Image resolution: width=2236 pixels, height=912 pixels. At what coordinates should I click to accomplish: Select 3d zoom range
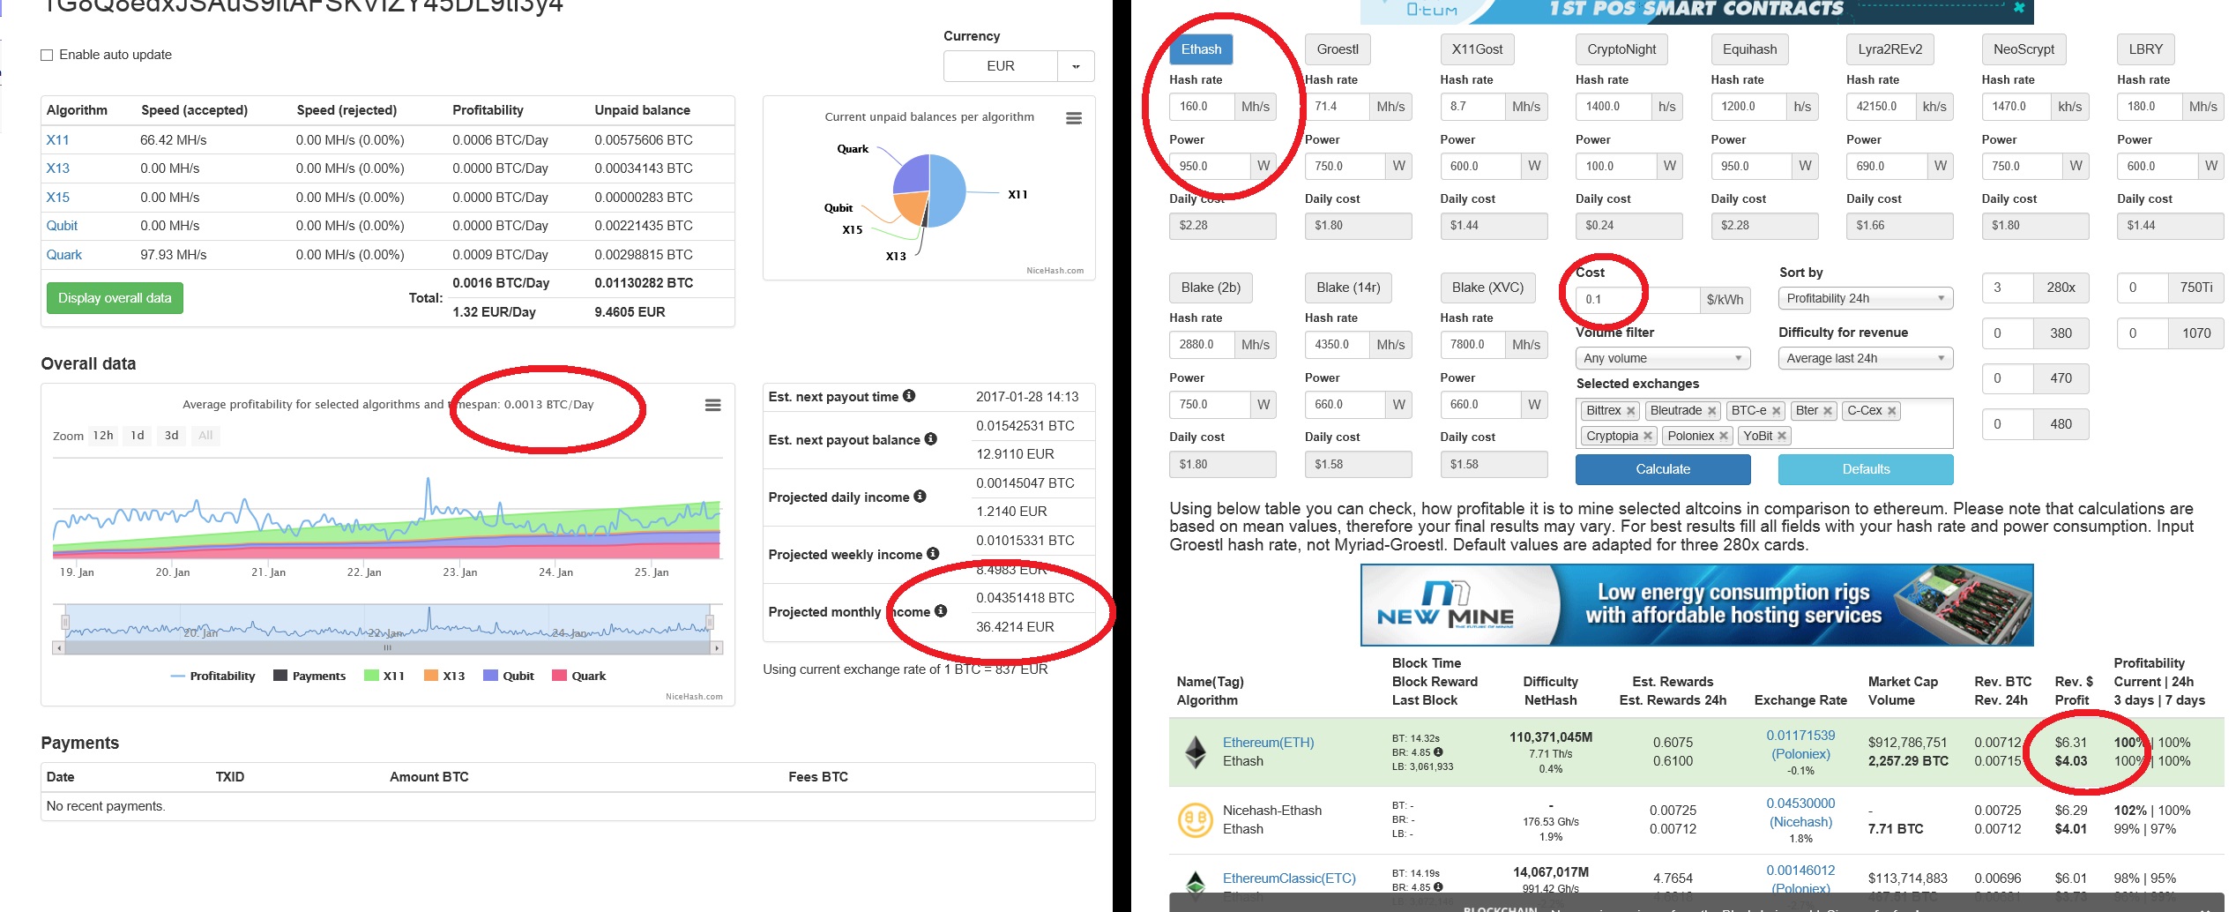[x=171, y=436]
